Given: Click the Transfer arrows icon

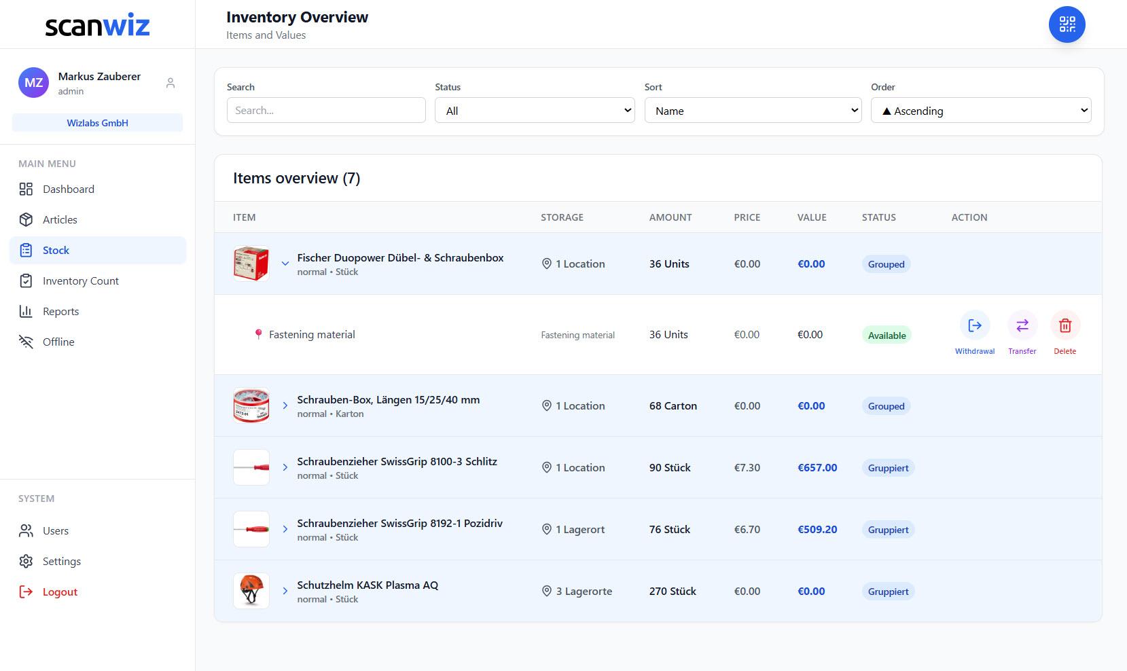Looking at the screenshot, I should point(1022,326).
